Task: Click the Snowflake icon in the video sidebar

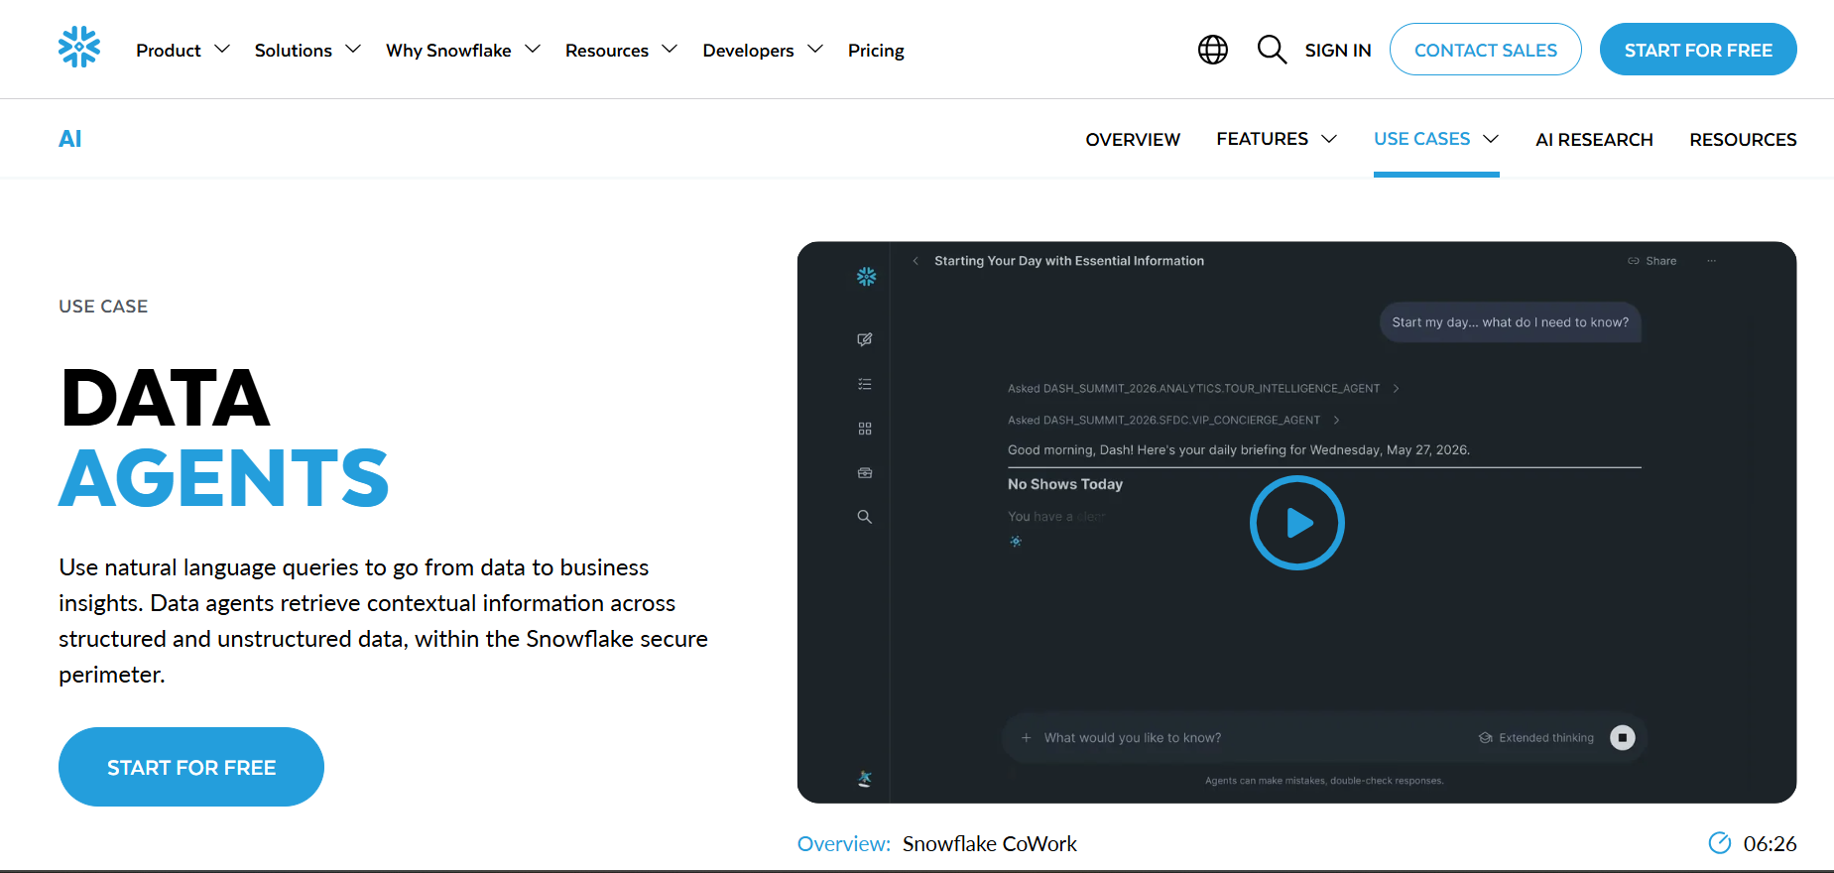Action: coord(866,277)
